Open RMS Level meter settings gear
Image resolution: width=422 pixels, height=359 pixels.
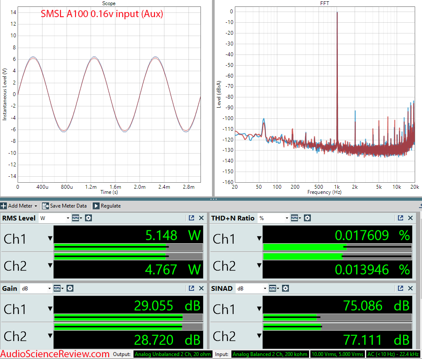click(x=88, y=218)
